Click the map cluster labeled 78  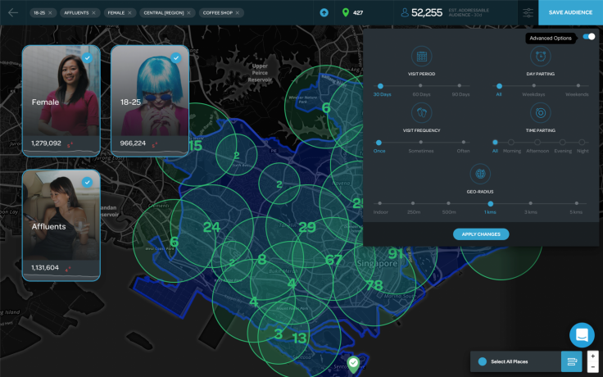(374, 285)
